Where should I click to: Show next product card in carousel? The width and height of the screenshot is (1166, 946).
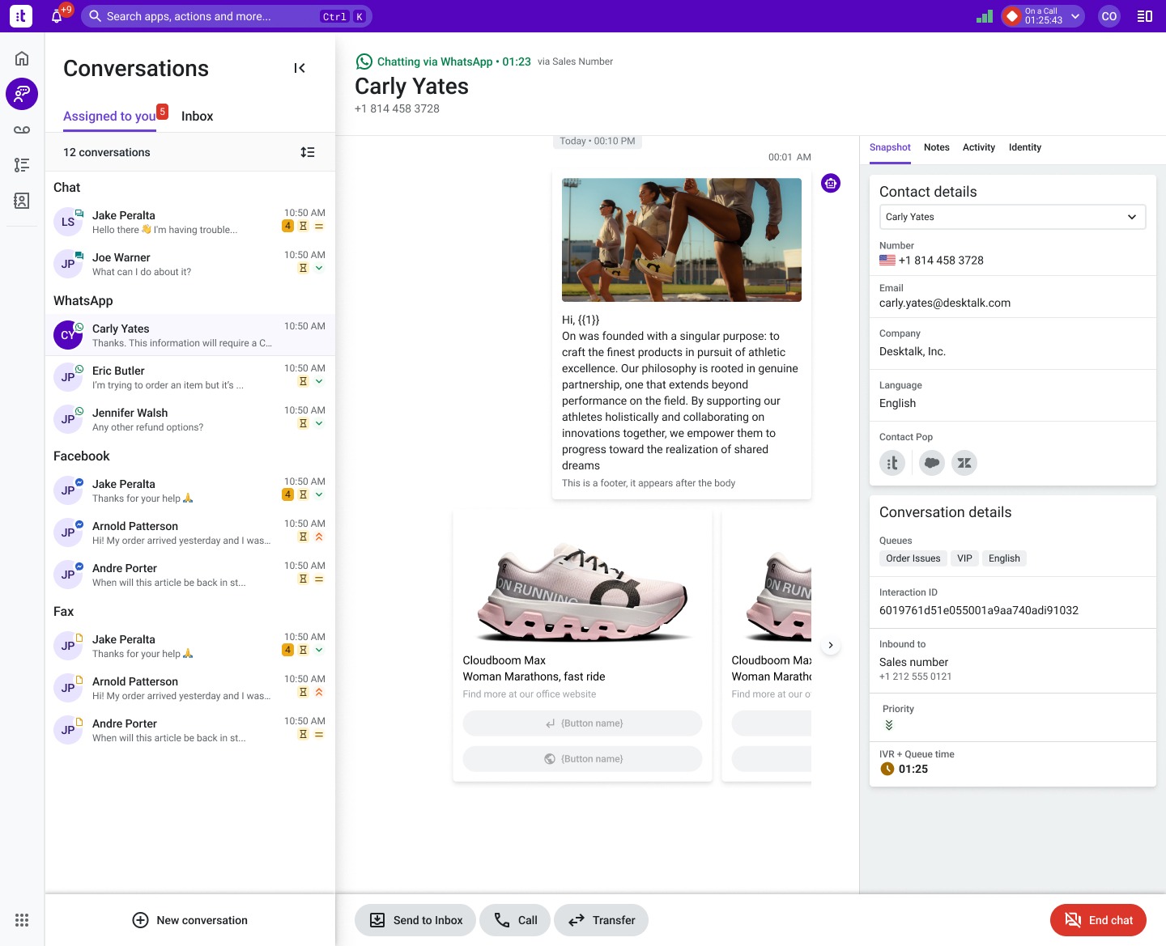click(831, 645)
